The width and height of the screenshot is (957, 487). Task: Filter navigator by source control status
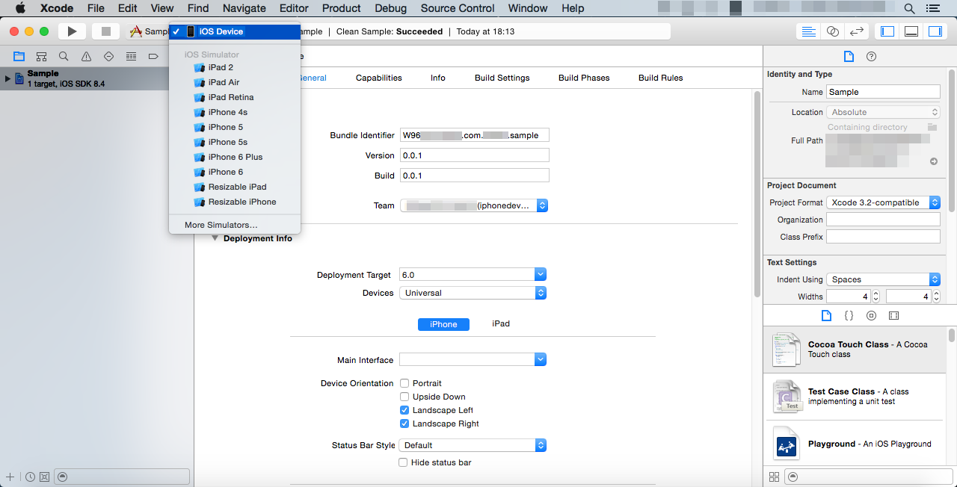tap(44, 477)
